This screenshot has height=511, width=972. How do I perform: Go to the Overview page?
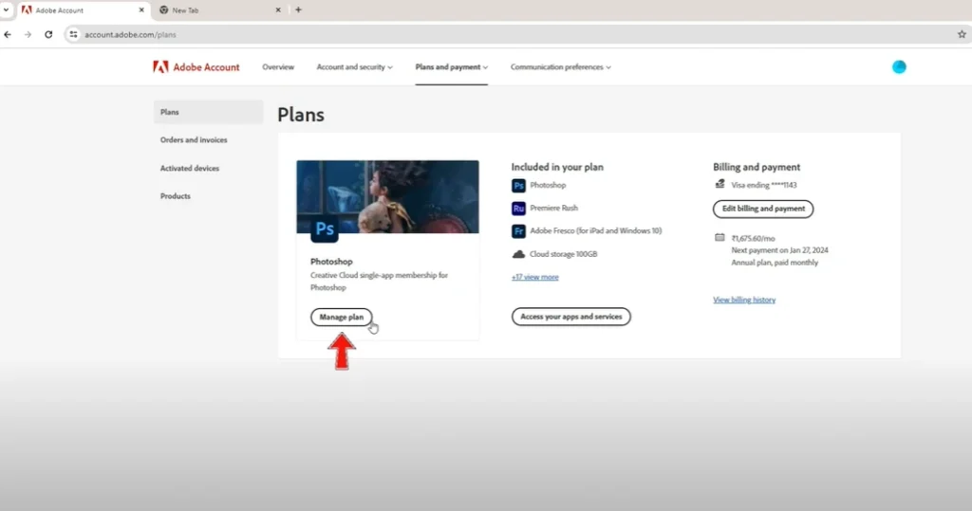[278, 67]
